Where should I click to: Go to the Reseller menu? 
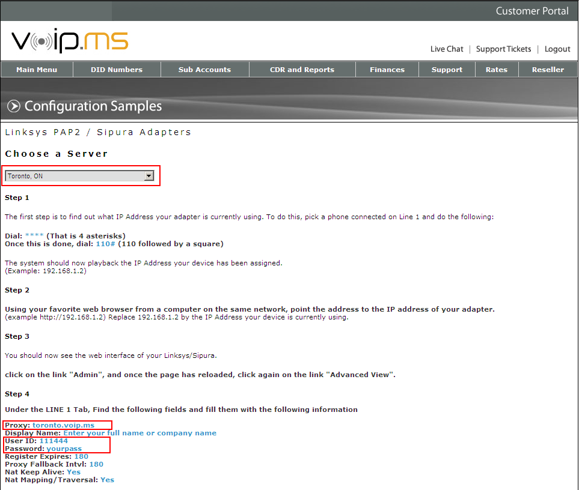point(548,70)
